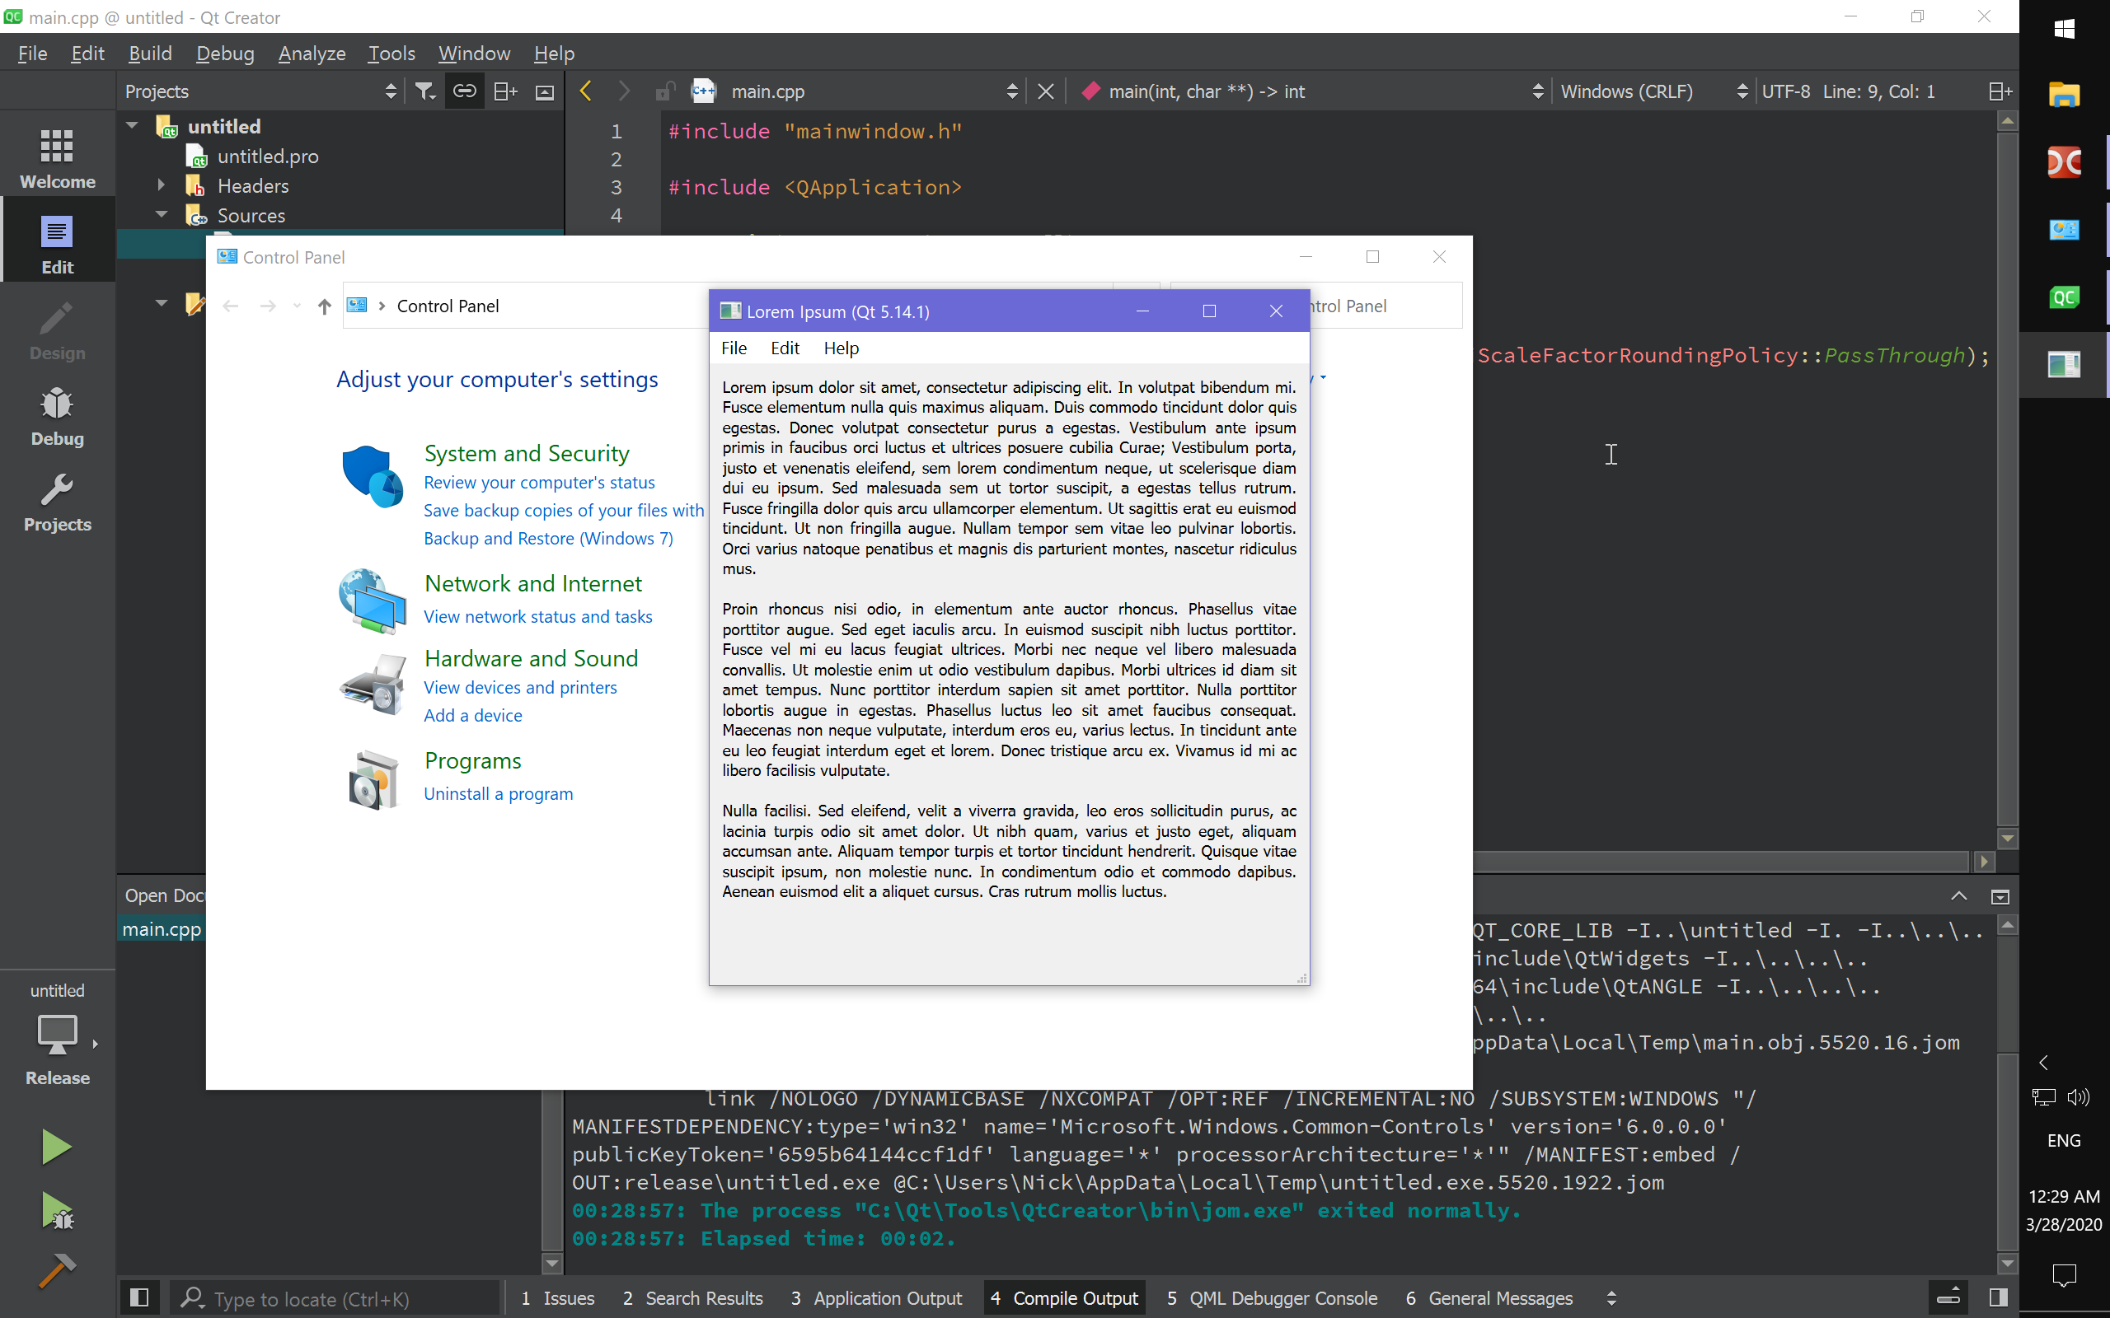The height and width of the screenshot is (1318, 2110).
Task: Toggle the read-only padlock next to main.cpp
Action: tap(666, 91)
